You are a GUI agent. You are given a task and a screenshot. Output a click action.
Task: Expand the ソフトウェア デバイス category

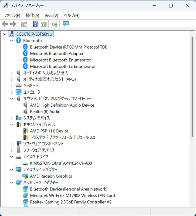pyautogui.click(x=12, y=150)
